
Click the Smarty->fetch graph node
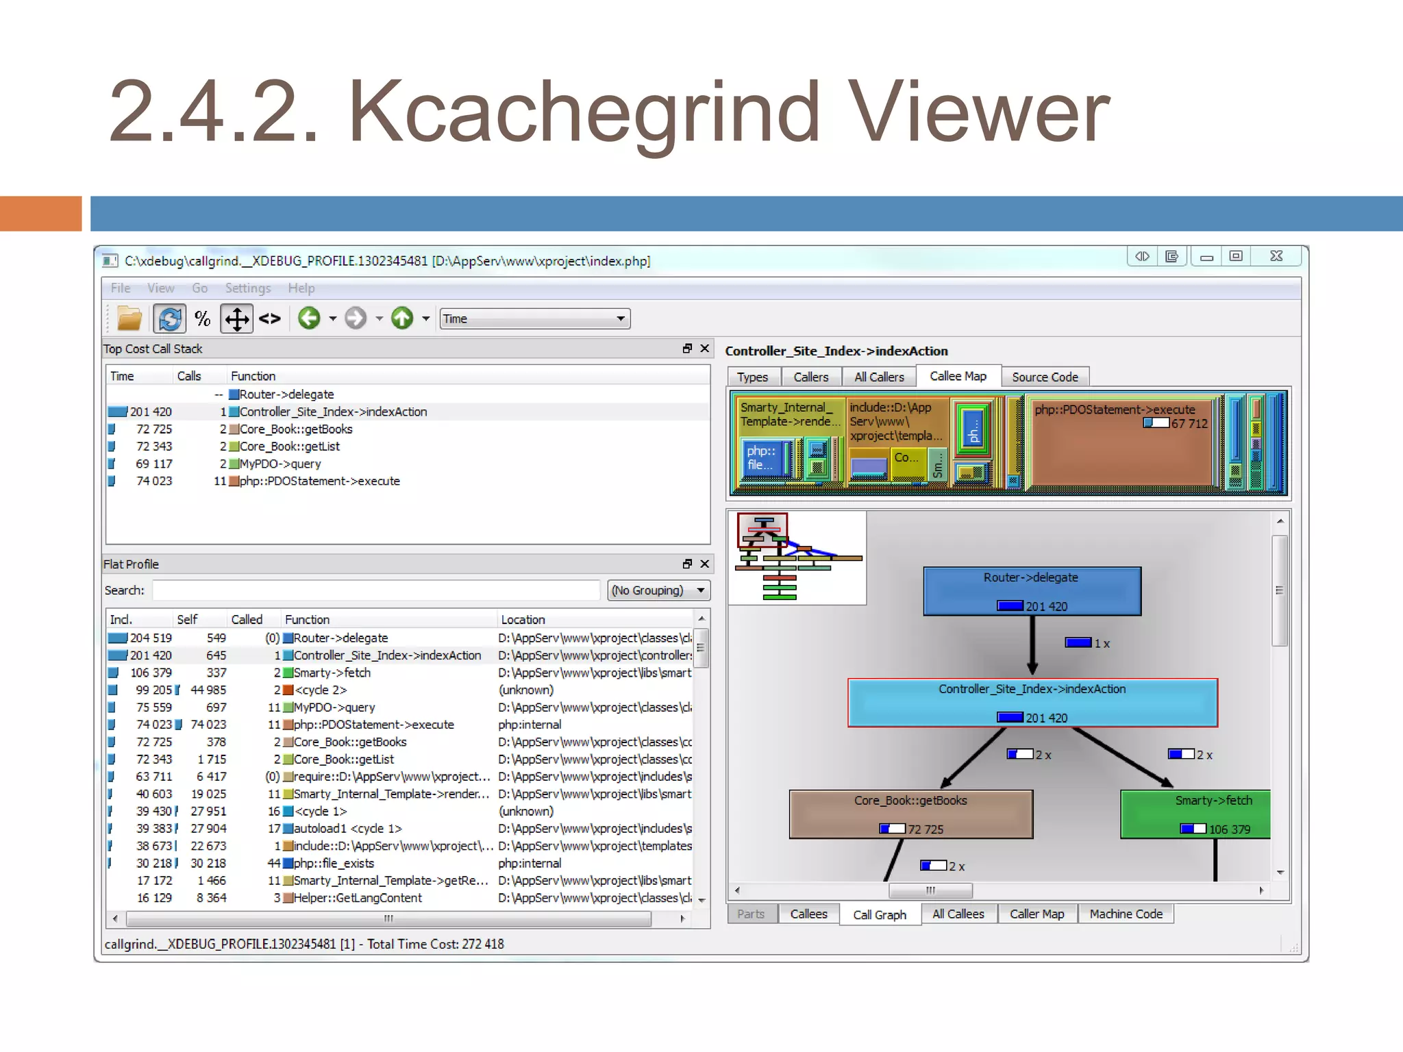[1195, 814]
